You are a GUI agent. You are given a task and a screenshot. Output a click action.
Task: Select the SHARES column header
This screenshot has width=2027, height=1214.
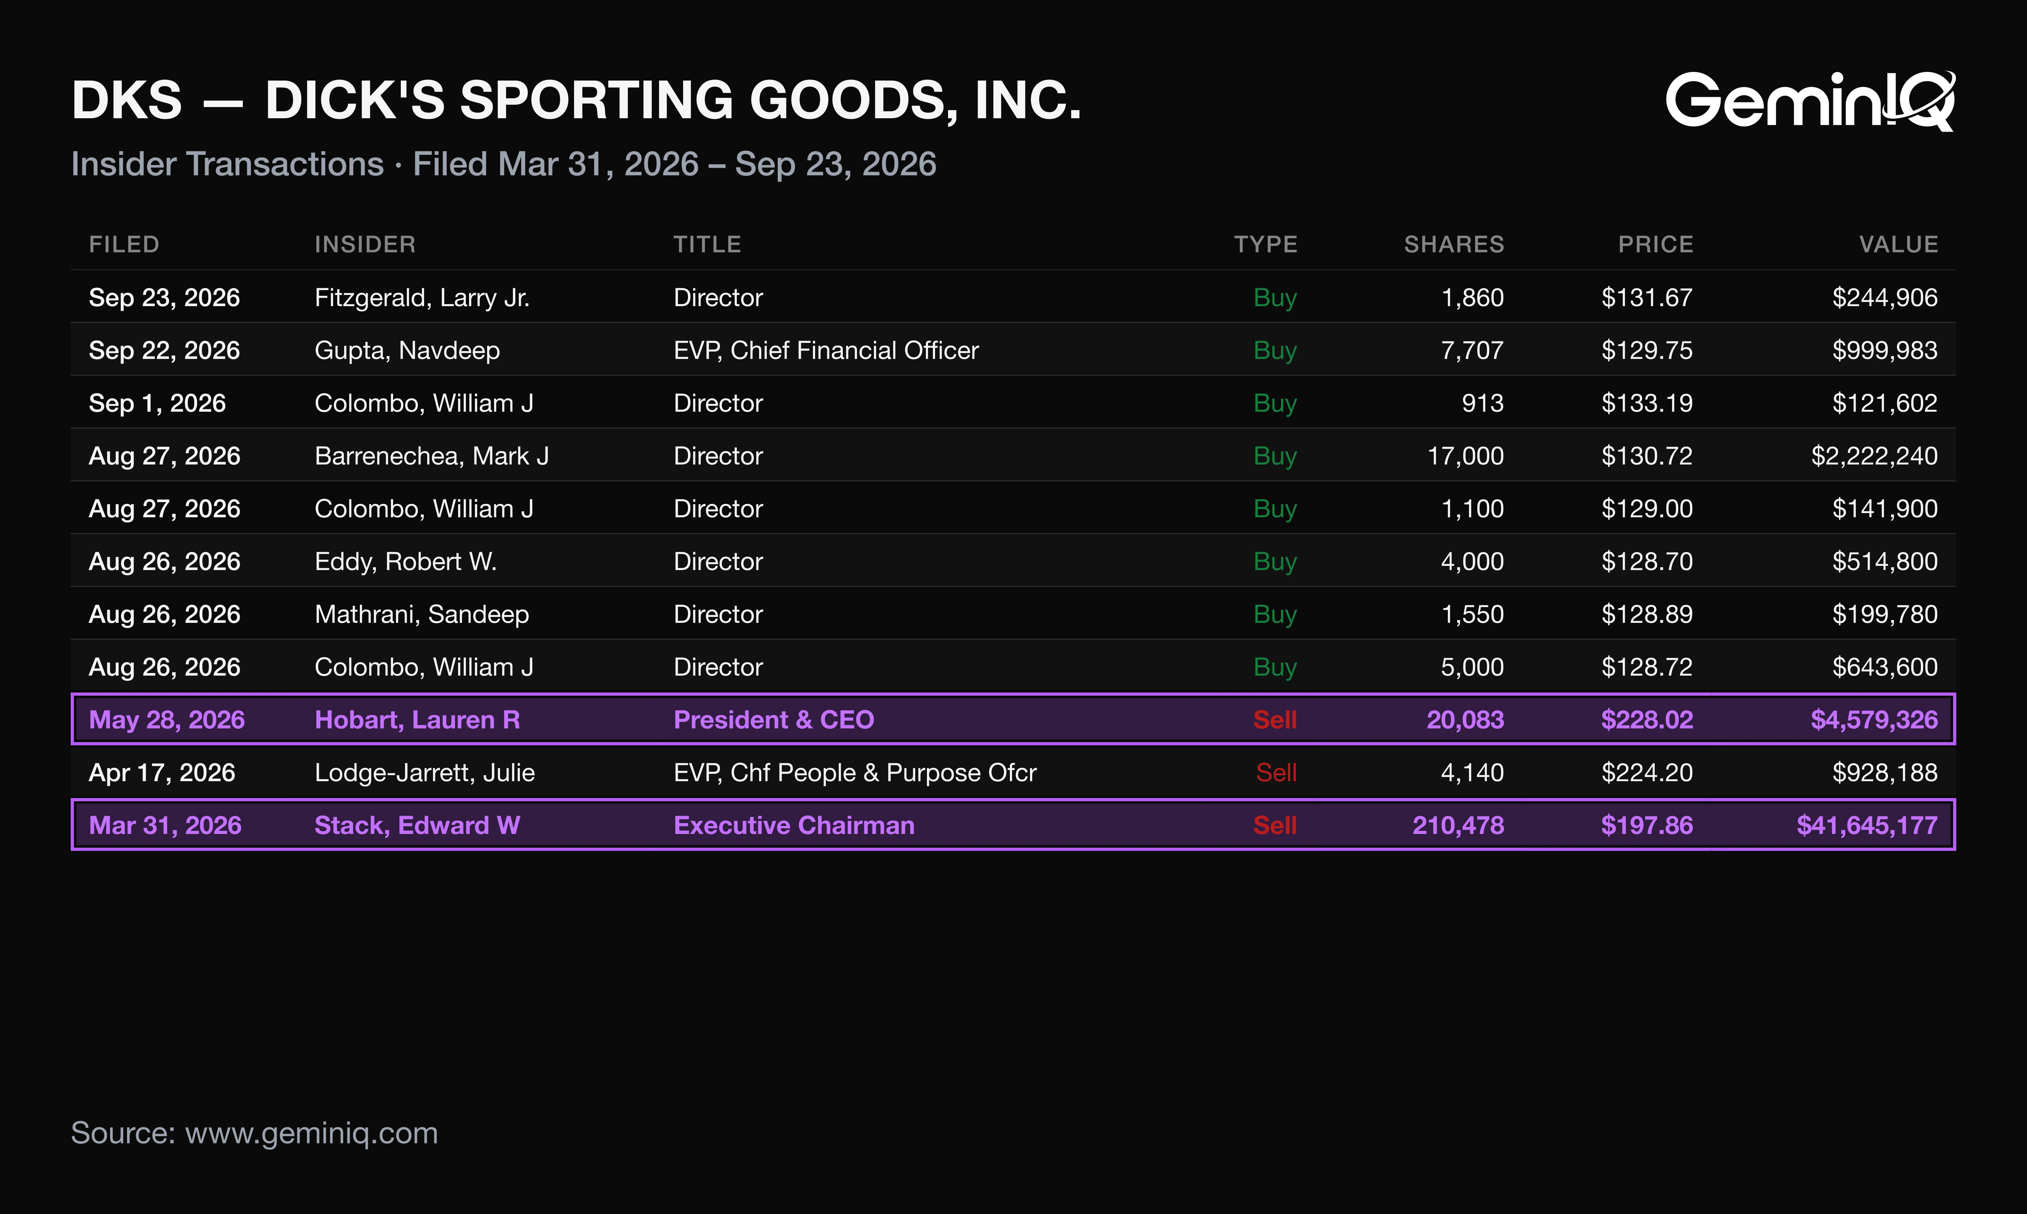point(1454,244)
